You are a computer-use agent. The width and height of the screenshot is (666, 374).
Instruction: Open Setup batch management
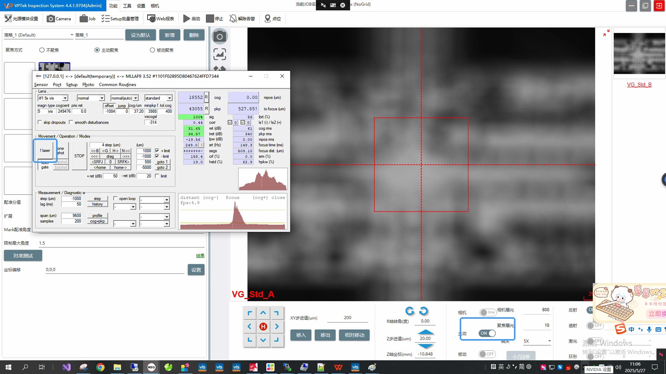120,19
